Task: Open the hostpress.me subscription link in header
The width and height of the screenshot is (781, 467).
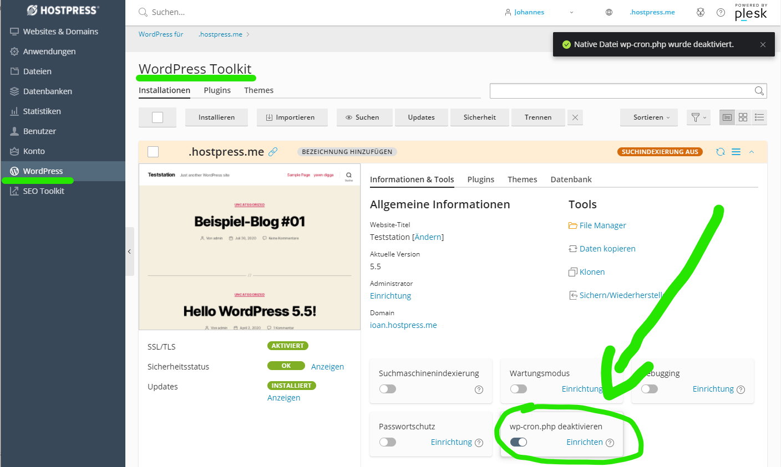Action: [x=652, y=12]
